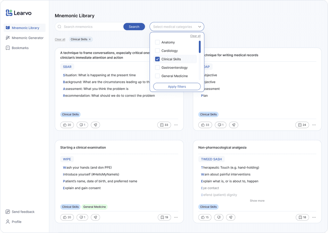
Task: Dislike the SOAP mnemonic
Action: point(220,125)
